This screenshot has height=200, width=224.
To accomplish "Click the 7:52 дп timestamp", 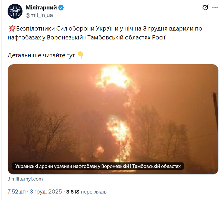I will [x=17, y=192].
